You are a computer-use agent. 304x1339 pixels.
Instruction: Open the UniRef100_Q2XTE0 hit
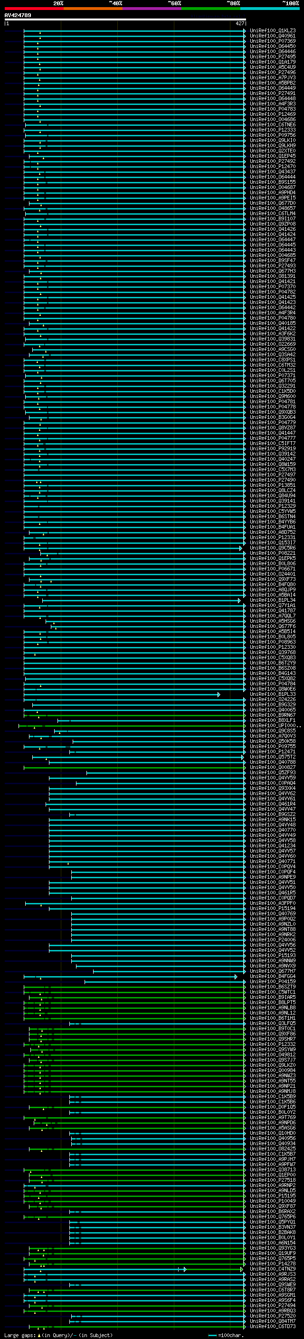tap(273, 151)
